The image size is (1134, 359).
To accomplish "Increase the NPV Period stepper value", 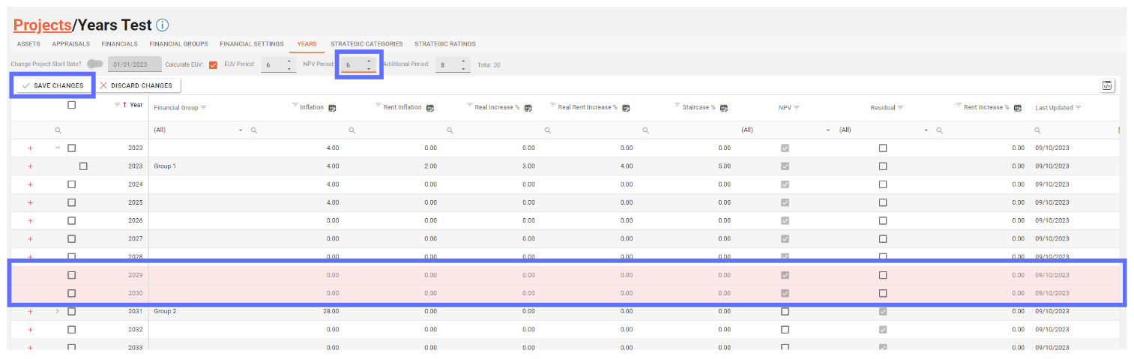I will [368, 61].
